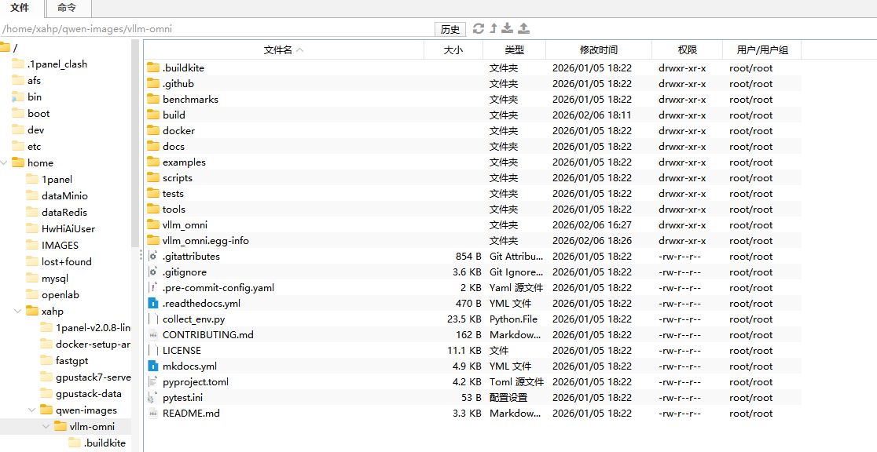The width and height of the screenshot is (877, 452).
Task: Sort by 用户/用户组 column header
Action: 762,49
